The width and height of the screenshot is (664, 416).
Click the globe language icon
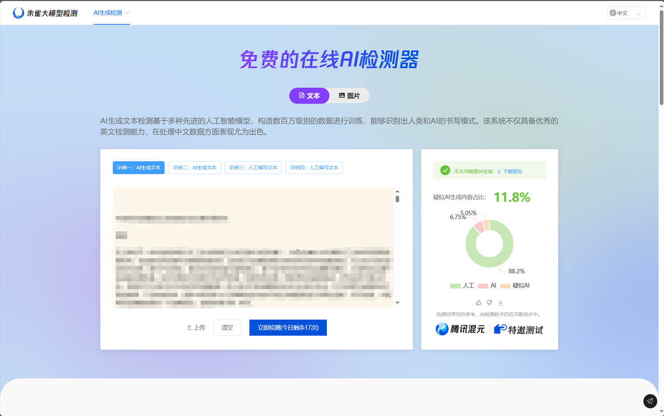coord(613,13)
